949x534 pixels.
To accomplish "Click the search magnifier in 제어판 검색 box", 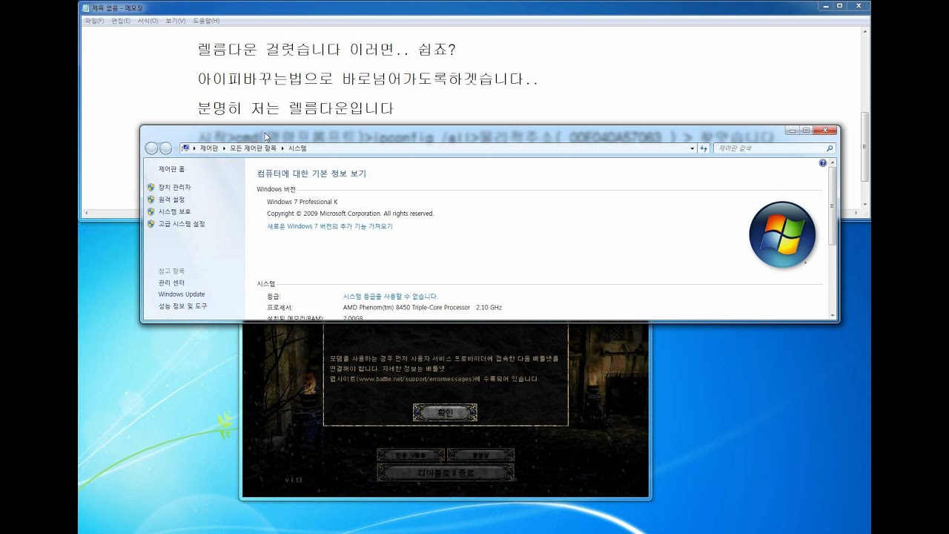I will pos(830,148).
